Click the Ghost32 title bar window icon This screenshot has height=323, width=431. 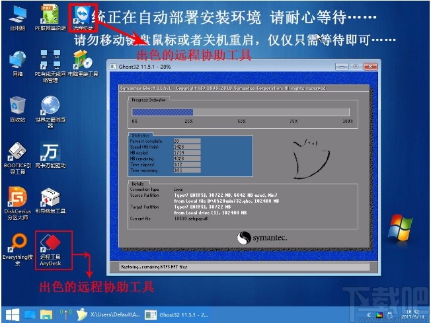[113, 67]
